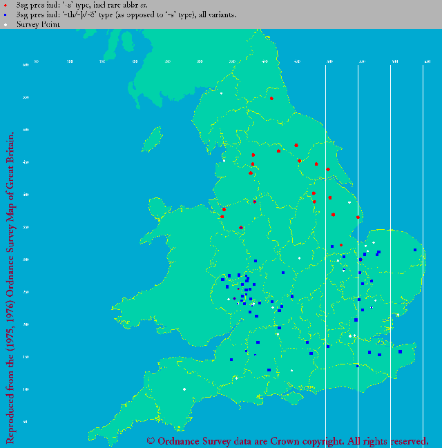Click the blue square legend marker

point(6,14)
